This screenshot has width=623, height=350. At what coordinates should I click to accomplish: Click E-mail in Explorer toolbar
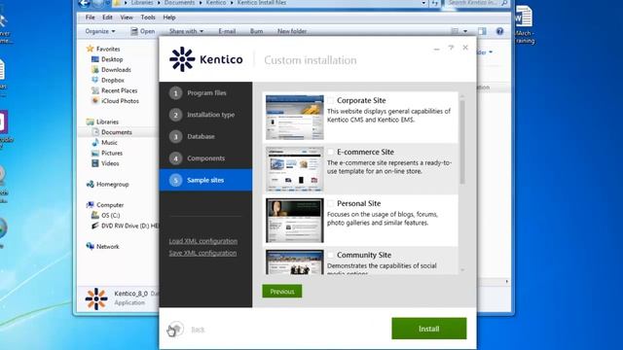coord(227,31)
